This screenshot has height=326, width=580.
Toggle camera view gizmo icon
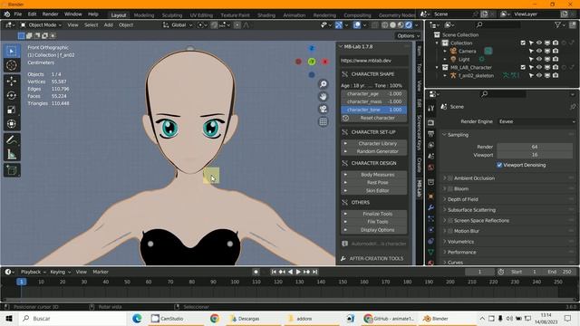pyautogui.click(x=323, y=109)
